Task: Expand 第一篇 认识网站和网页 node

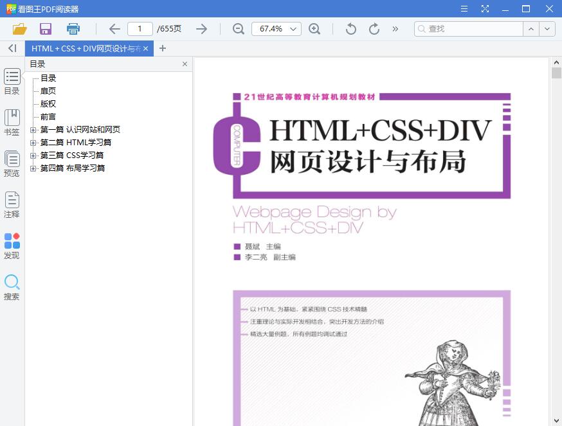Action: tap(34, 129)
